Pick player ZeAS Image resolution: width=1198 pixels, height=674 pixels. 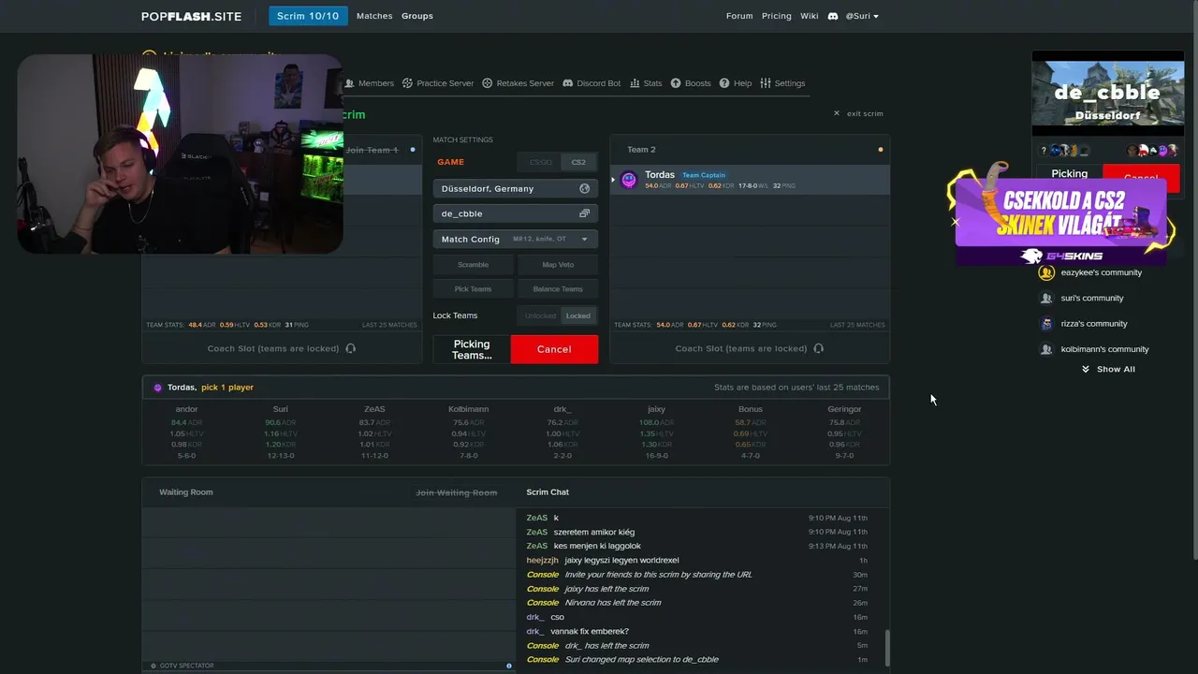tap(374, 432)
